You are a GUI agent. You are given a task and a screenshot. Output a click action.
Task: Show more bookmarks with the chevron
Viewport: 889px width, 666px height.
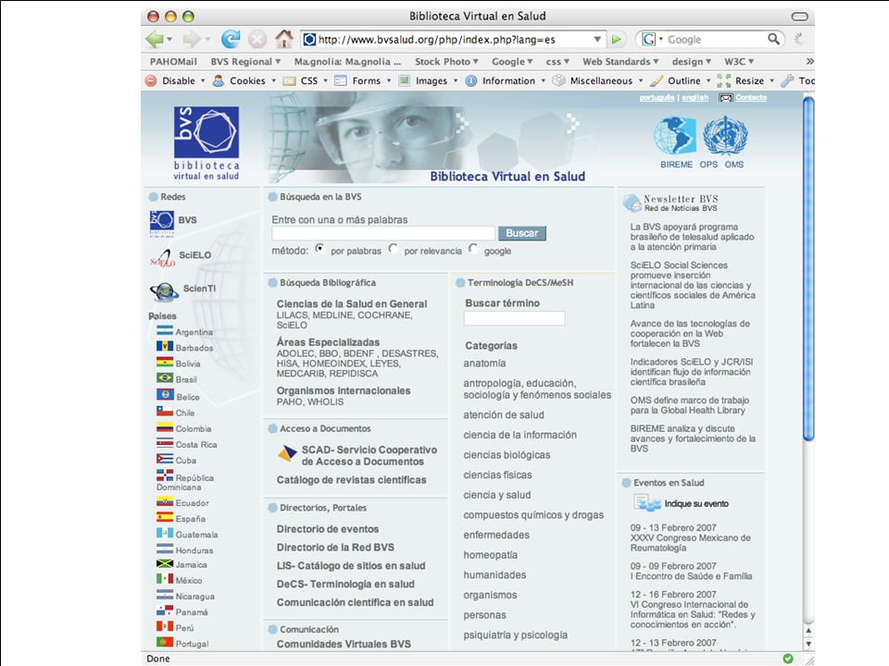point(809,61)
